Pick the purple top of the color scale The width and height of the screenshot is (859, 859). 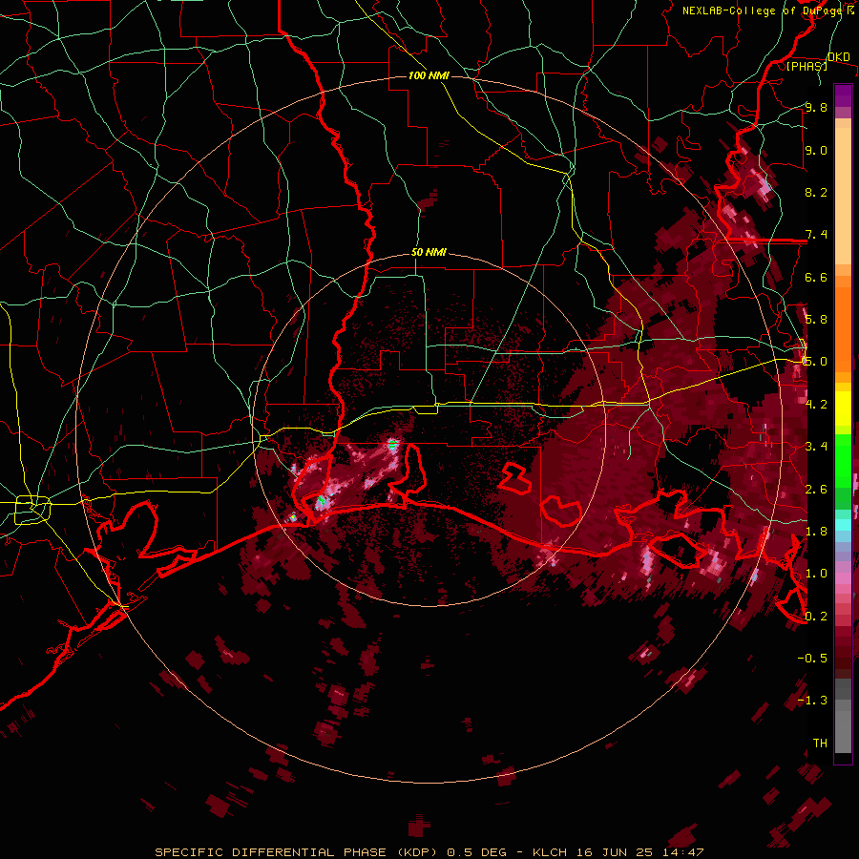click(x=843, y=95)
